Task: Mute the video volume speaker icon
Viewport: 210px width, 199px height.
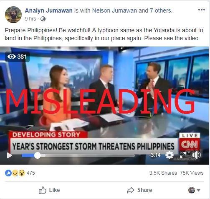Action: click(x=196, y=155)
